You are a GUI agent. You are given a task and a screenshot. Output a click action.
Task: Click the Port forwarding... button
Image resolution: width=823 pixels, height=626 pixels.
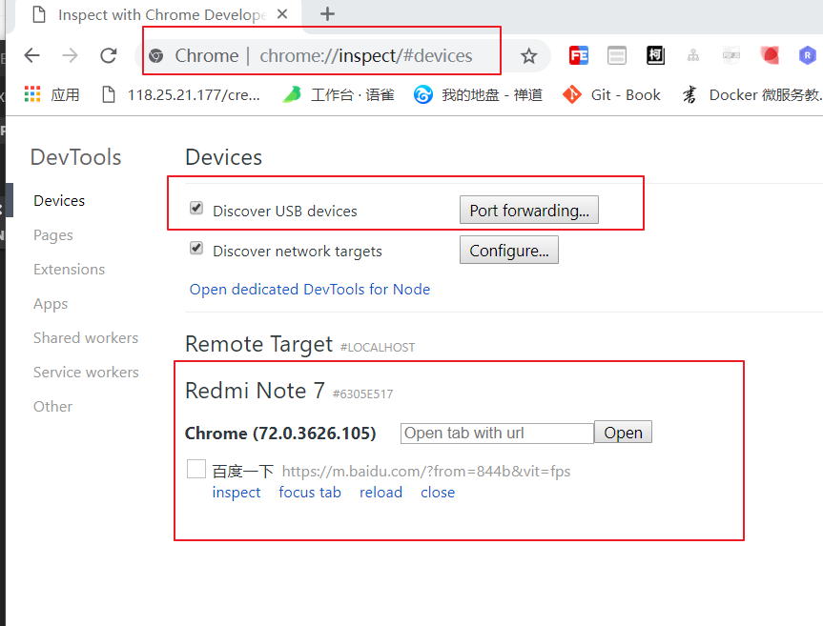[x=529, y=211]
